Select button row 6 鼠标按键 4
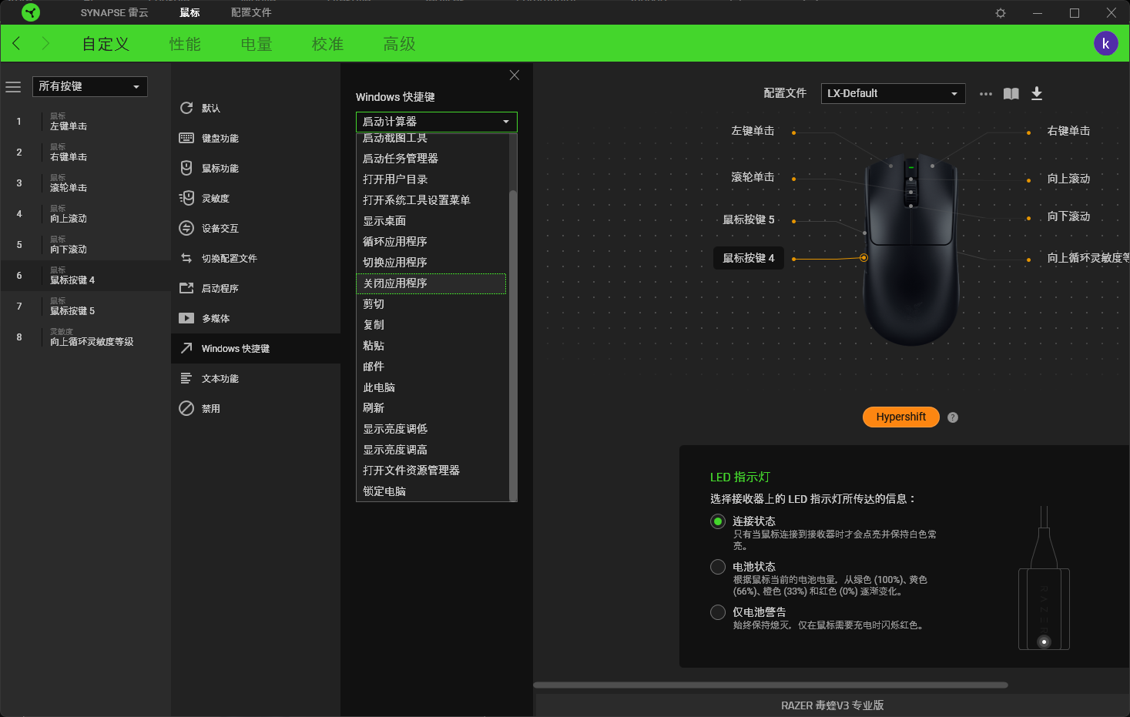The image size is (1130, 717). point(86,276)
